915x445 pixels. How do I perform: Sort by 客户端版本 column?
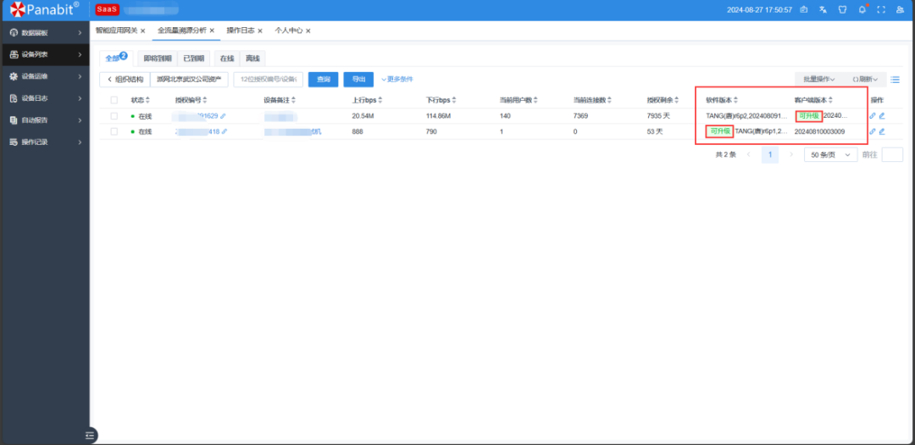[x=830, y=100]
